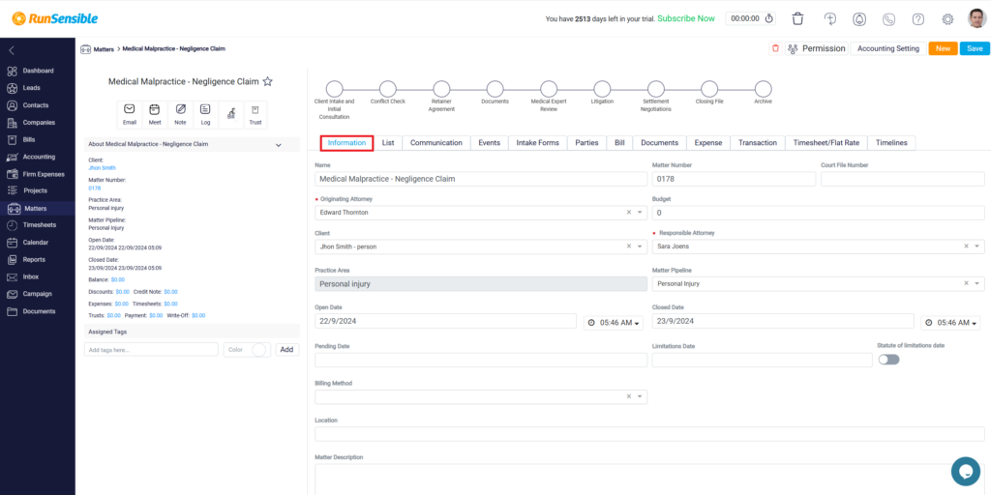991x495 pixels.
Task: Click the Trust quick action icon
Action: (x=255, y=114)
